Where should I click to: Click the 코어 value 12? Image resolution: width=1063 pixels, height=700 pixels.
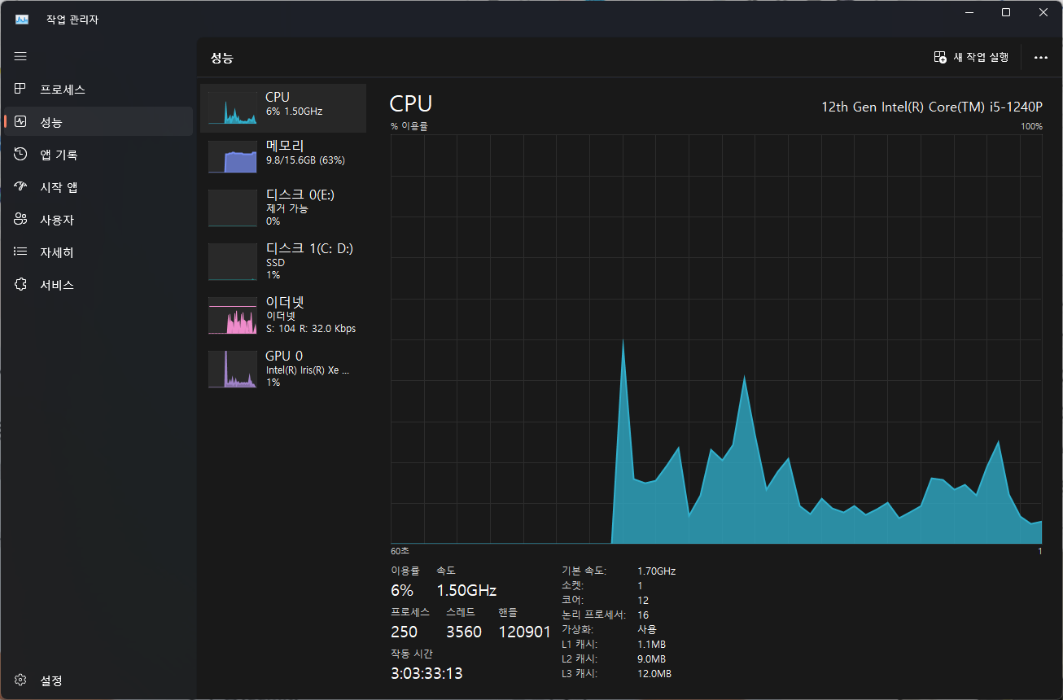(643, 600)
